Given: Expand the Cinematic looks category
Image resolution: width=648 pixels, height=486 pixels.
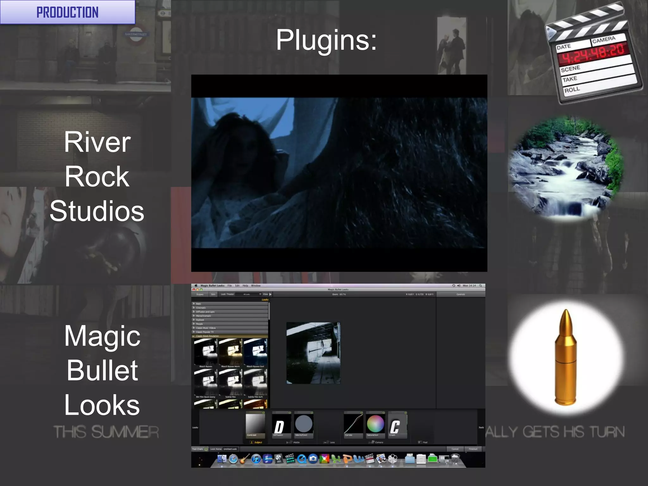Looking at the screenshot, I should pos(230,308).
